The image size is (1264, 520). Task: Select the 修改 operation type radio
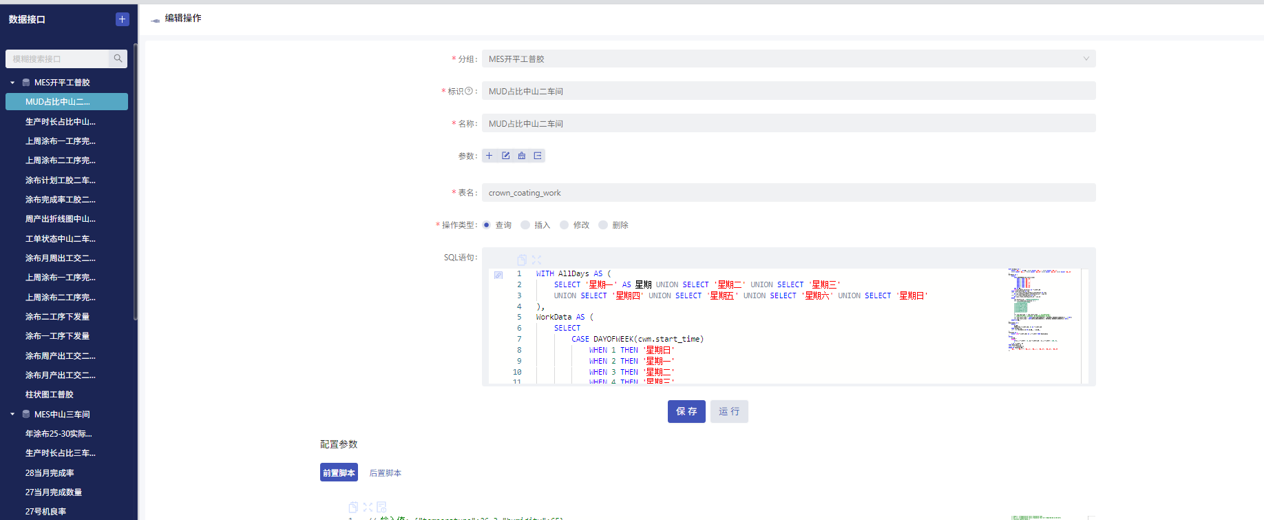564,225
